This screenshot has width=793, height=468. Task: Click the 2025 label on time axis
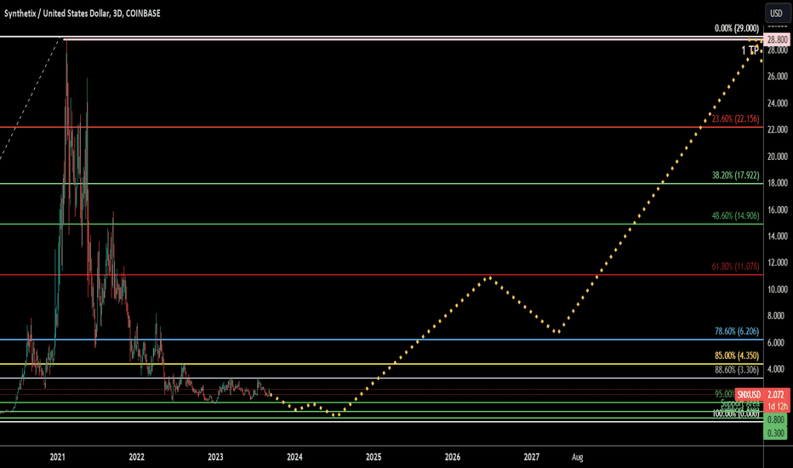pyautogui.click(x=374, y=458)
